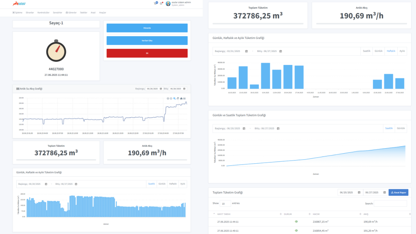
Task: Click the sort arrow on KAYIT TARIHI column
Action: tap(214, 214)
